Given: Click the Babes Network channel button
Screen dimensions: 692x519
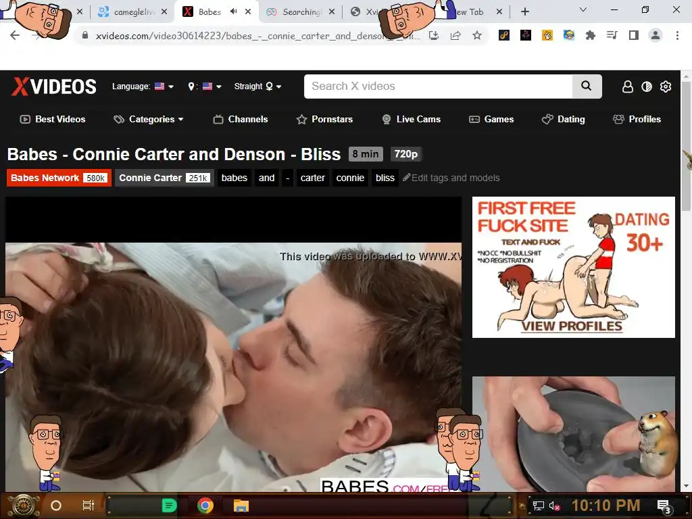Looking at the screenshot, I should pyautogui.click(x=59, y=178).
